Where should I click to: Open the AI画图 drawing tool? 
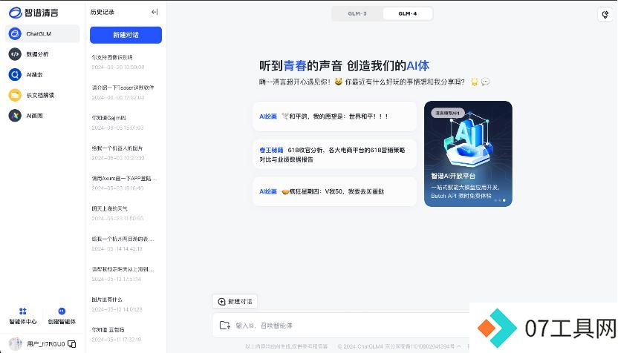click(x=42, y=116)
